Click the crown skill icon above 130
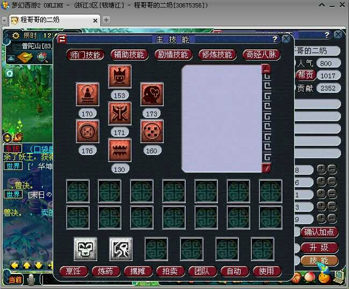The width and height of the screenshot is (349, 289). (x=119, y=150)
